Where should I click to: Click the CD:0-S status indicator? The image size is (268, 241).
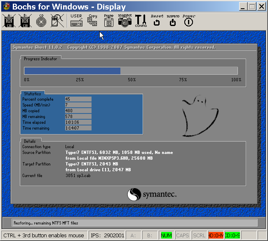tap(233, 236)
